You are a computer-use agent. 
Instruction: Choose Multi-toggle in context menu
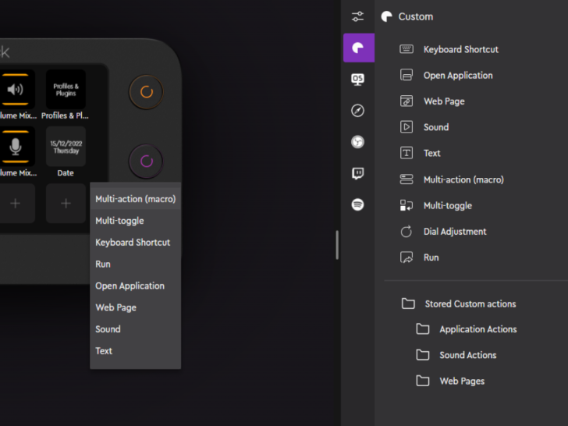point(136,221)
